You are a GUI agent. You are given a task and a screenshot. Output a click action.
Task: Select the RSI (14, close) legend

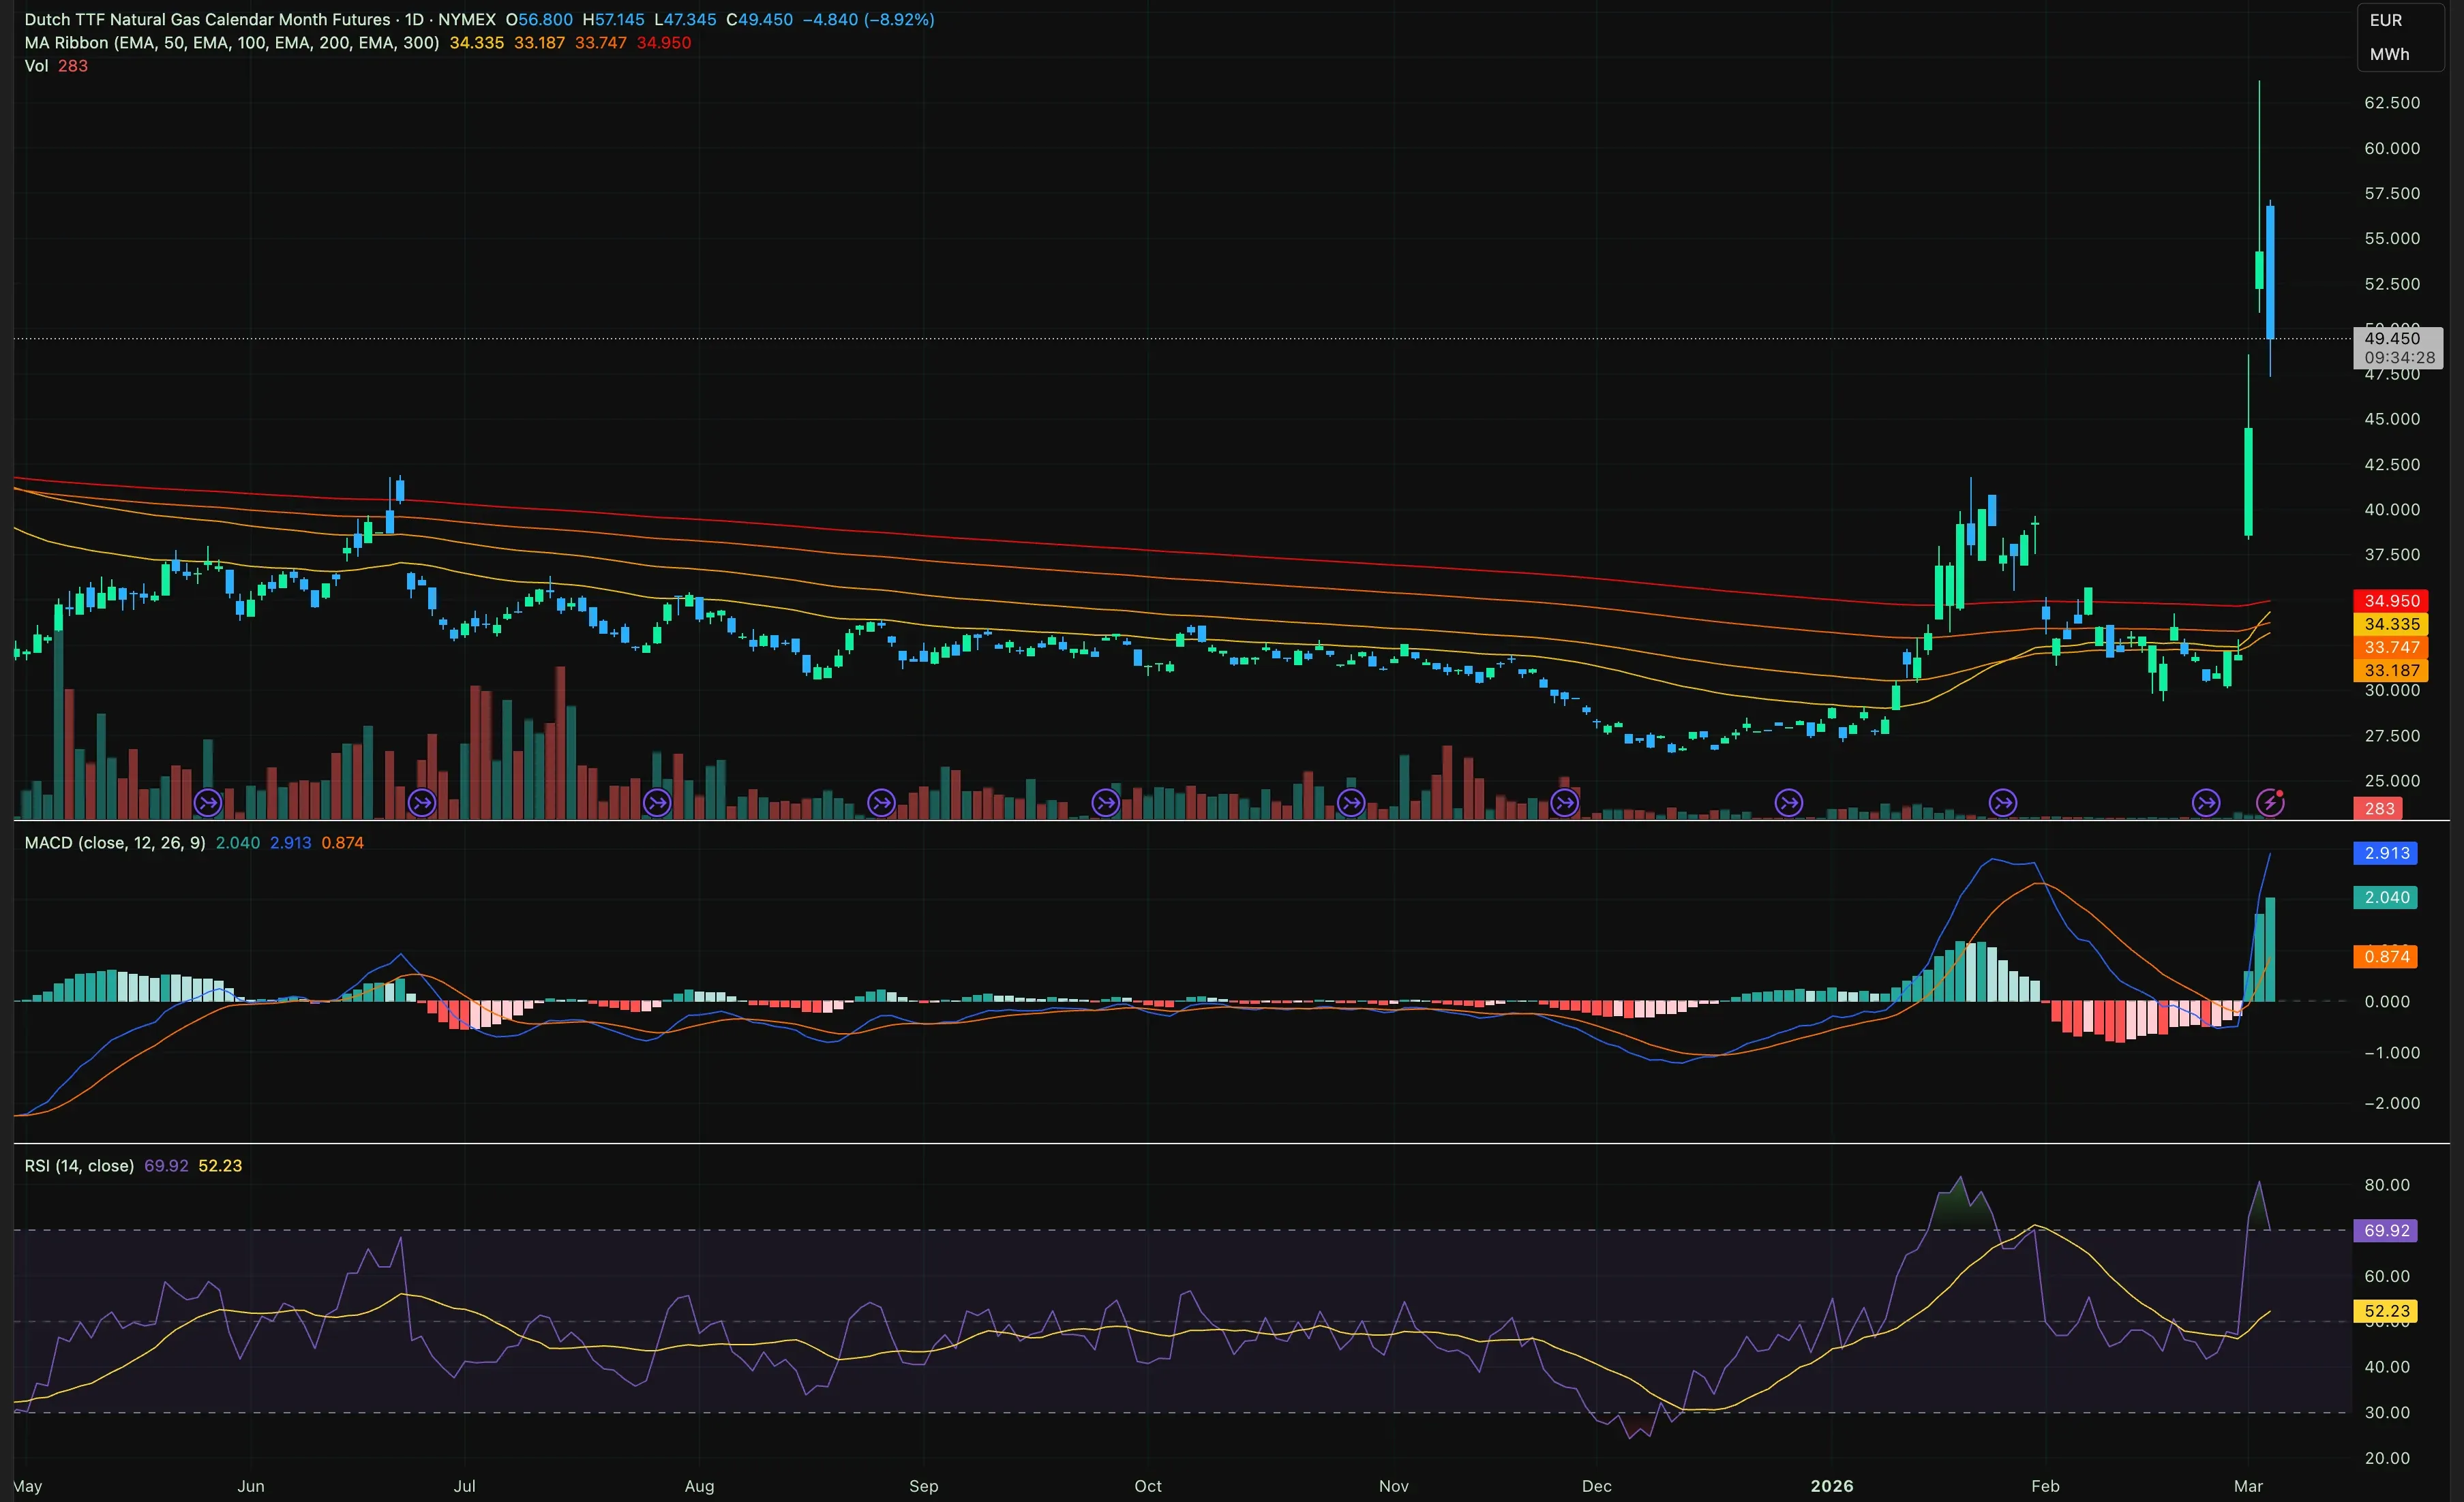pyautogui.click(x=79, y=1166)
